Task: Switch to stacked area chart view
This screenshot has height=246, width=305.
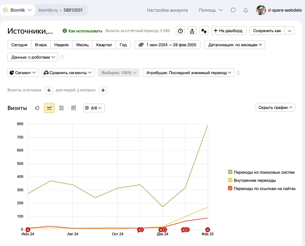Action: tap(61, 108)
